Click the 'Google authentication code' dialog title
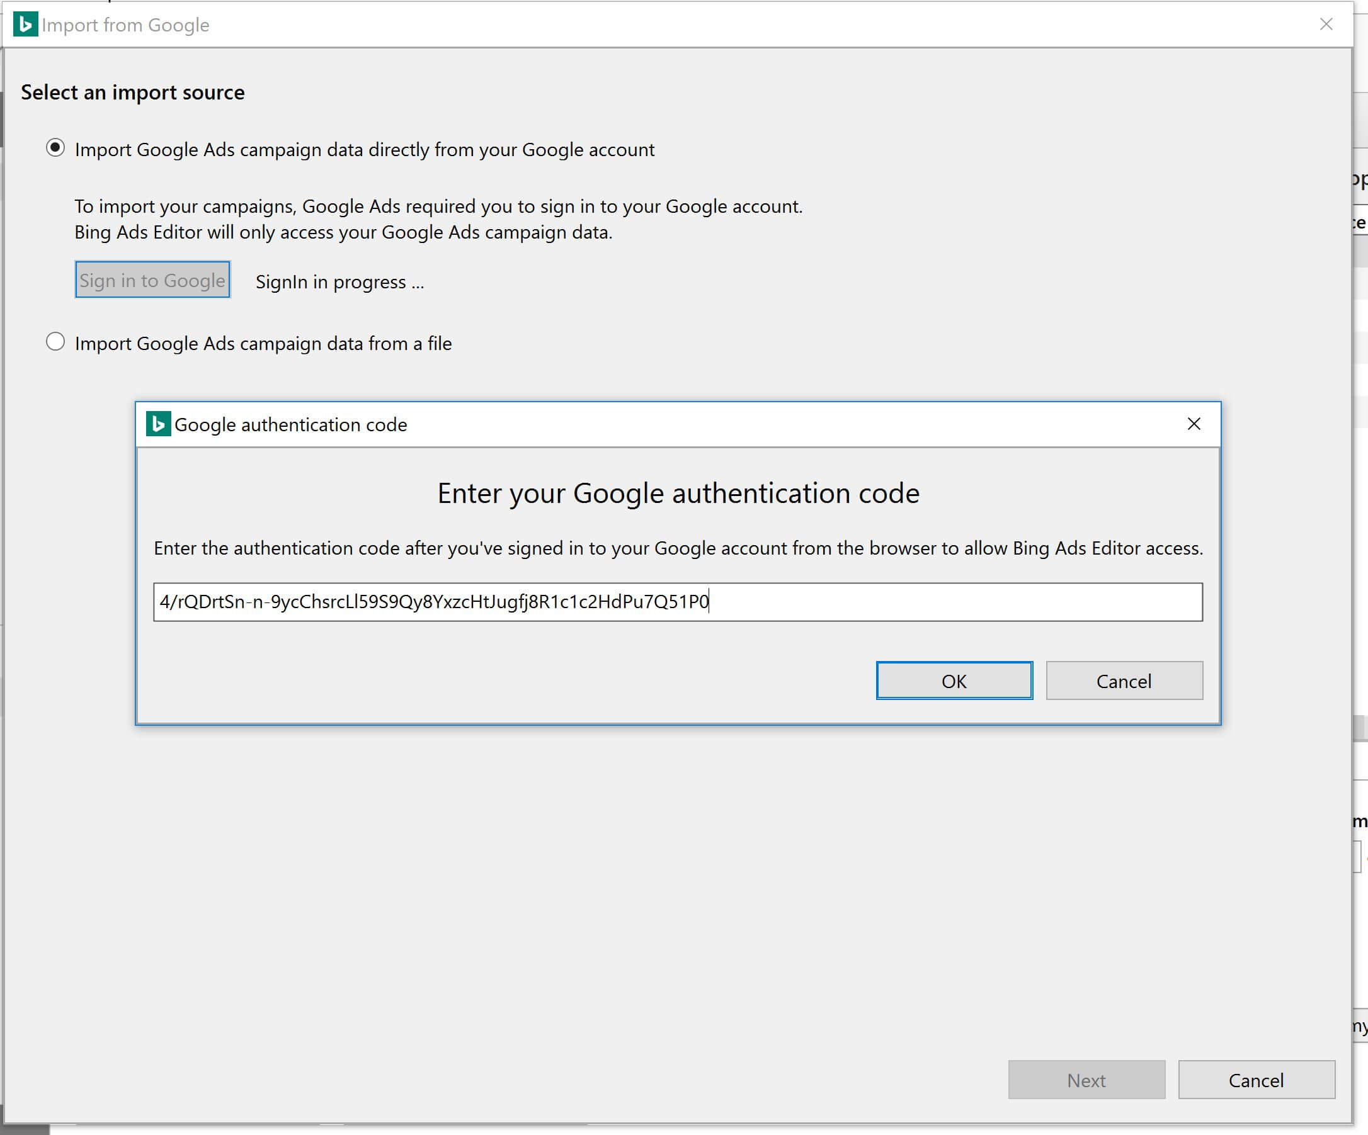1368x1135 pixels. [x=290, y=424]
